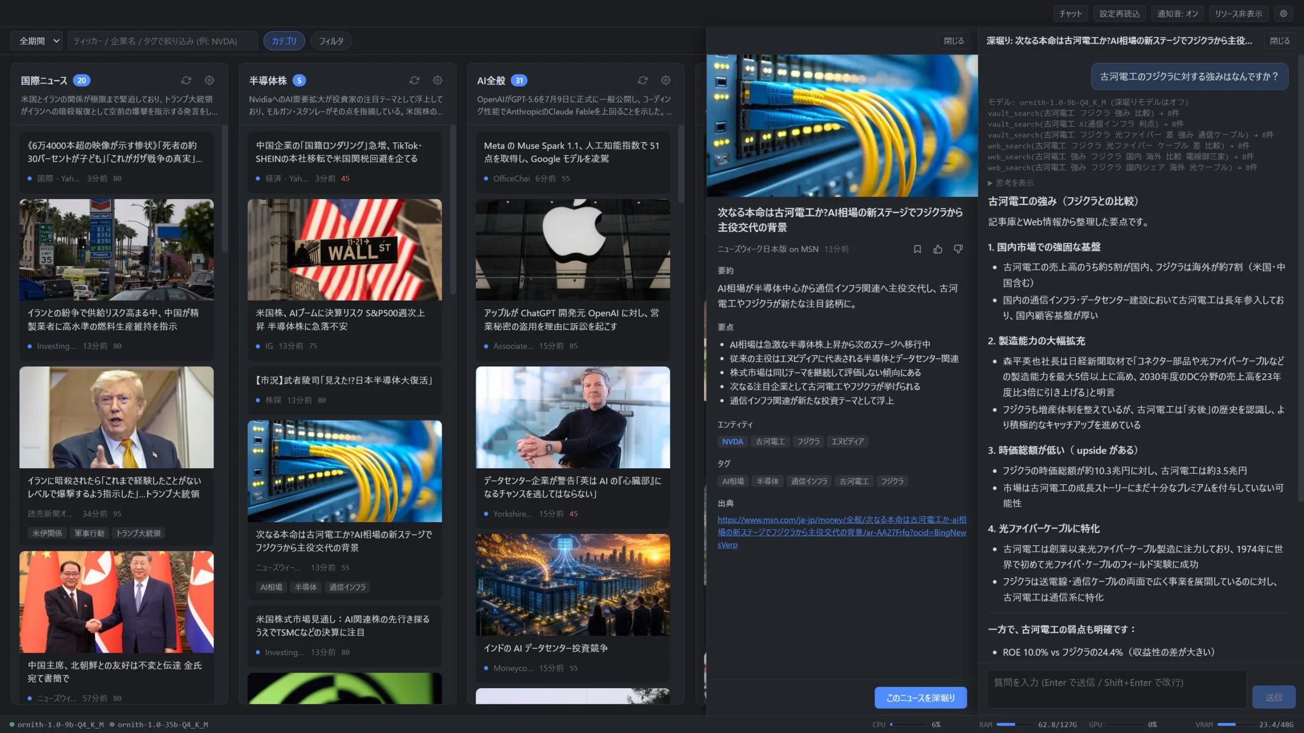Refresh the AI全般 column

(x=643, y=80)
